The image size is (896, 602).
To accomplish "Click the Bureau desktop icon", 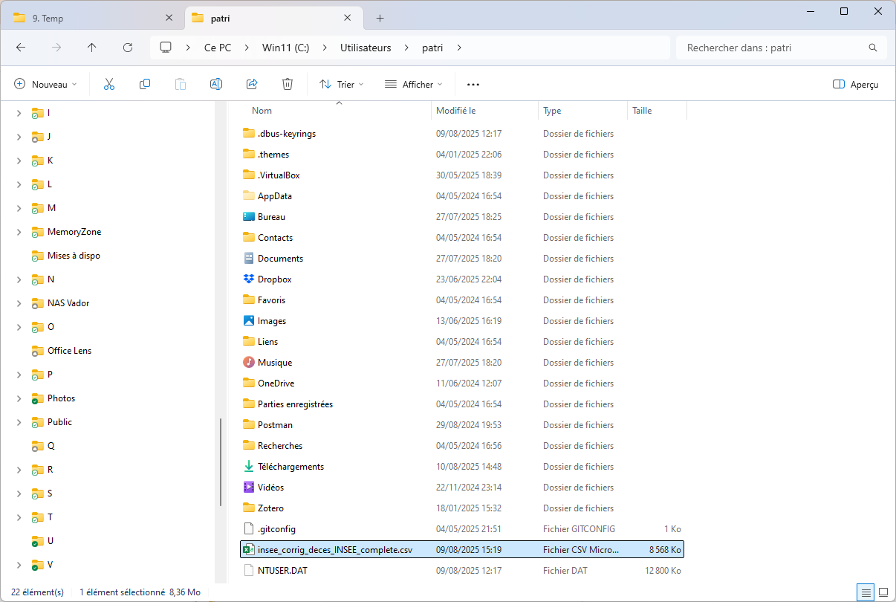I will (249, 217).
